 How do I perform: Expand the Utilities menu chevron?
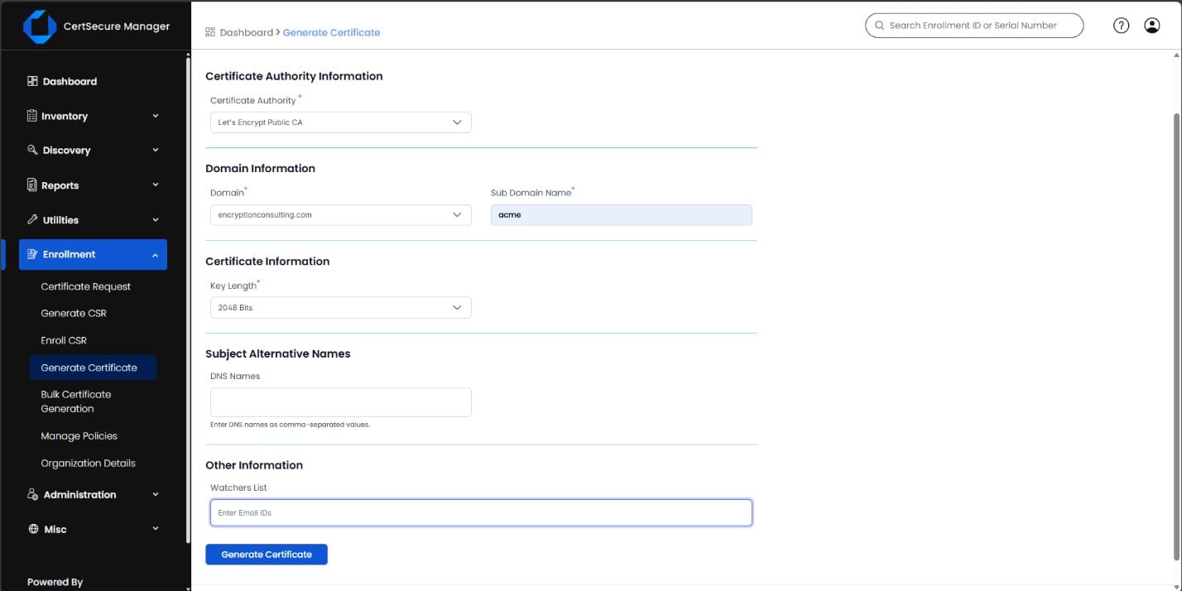[x=156, y=220]
